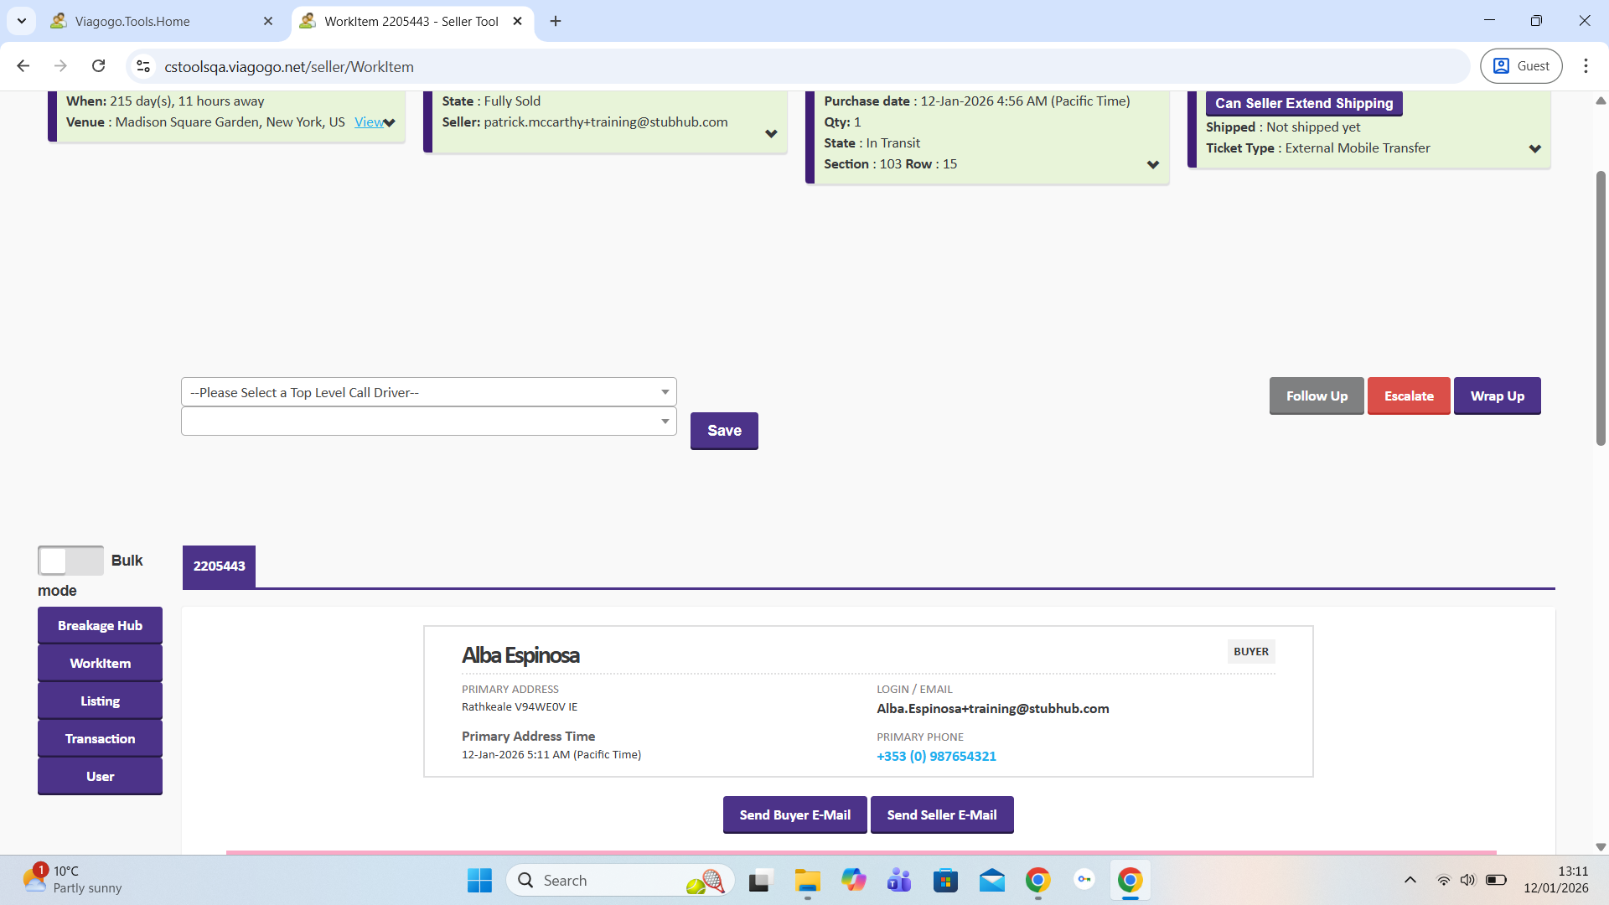Open File Explorer from the taskbar

click(x=807, y=881)
